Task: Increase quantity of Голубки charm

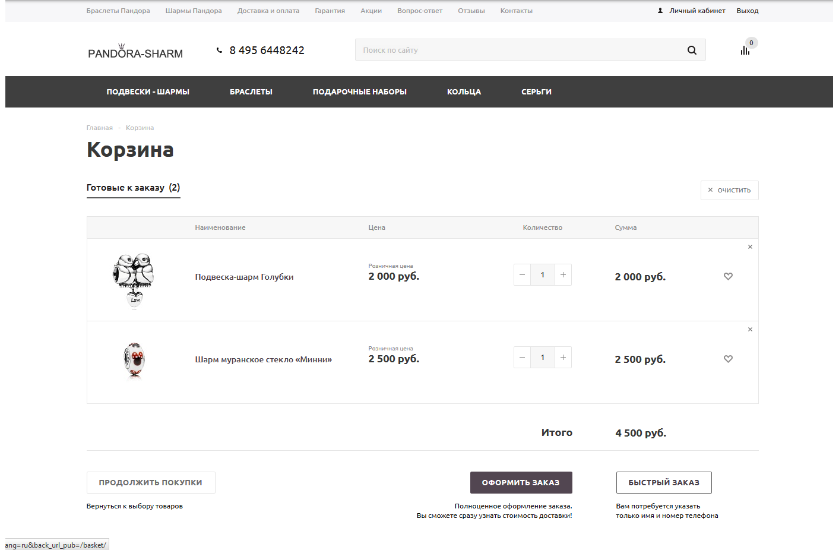Action: coord(563,274)
